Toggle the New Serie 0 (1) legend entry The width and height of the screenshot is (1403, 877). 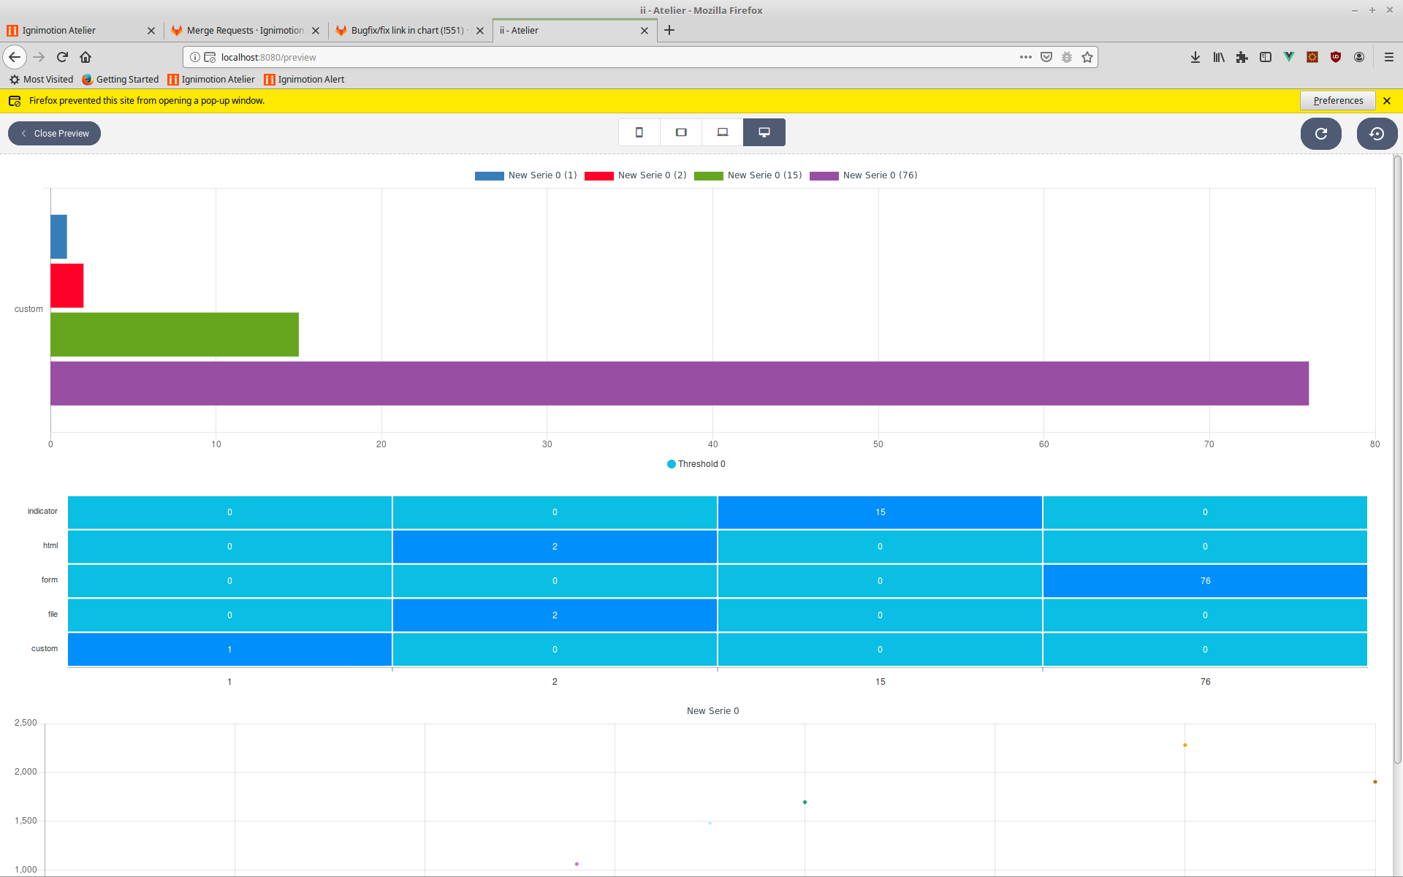[x=525, y=175]
